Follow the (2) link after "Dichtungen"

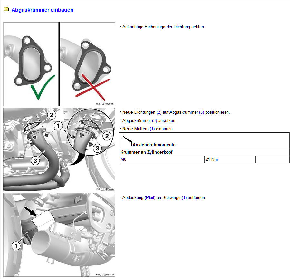pyautogui.click(x=159, y=112)
